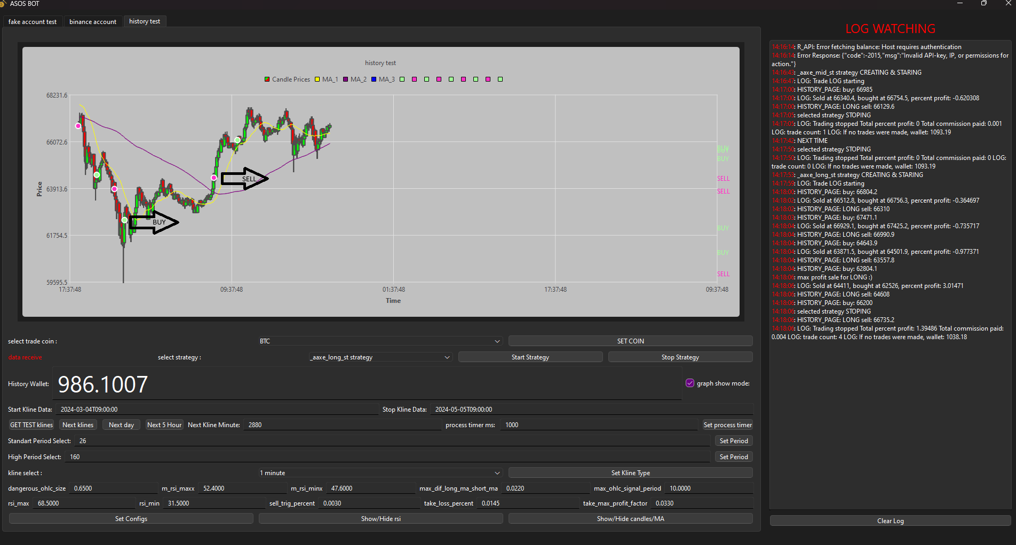Restore down the ASOS BOT window
Screen dimensions: 1016x545
[x=983, y=3]
